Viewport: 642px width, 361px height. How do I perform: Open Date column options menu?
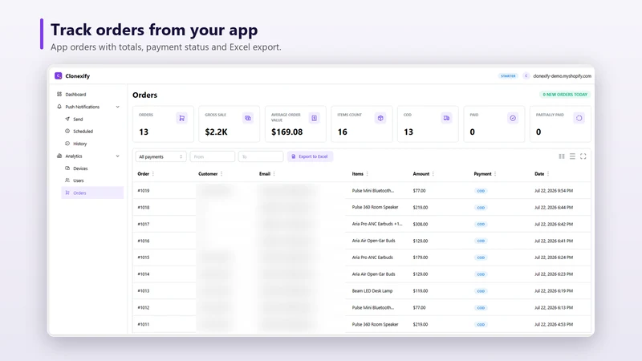tap(548, 174)
